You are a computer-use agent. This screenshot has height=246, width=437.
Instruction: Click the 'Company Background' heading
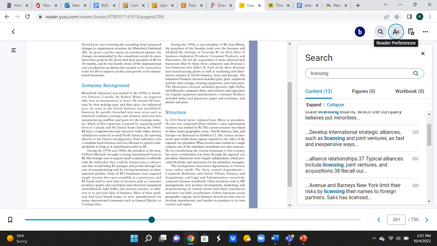pos(106,86)
